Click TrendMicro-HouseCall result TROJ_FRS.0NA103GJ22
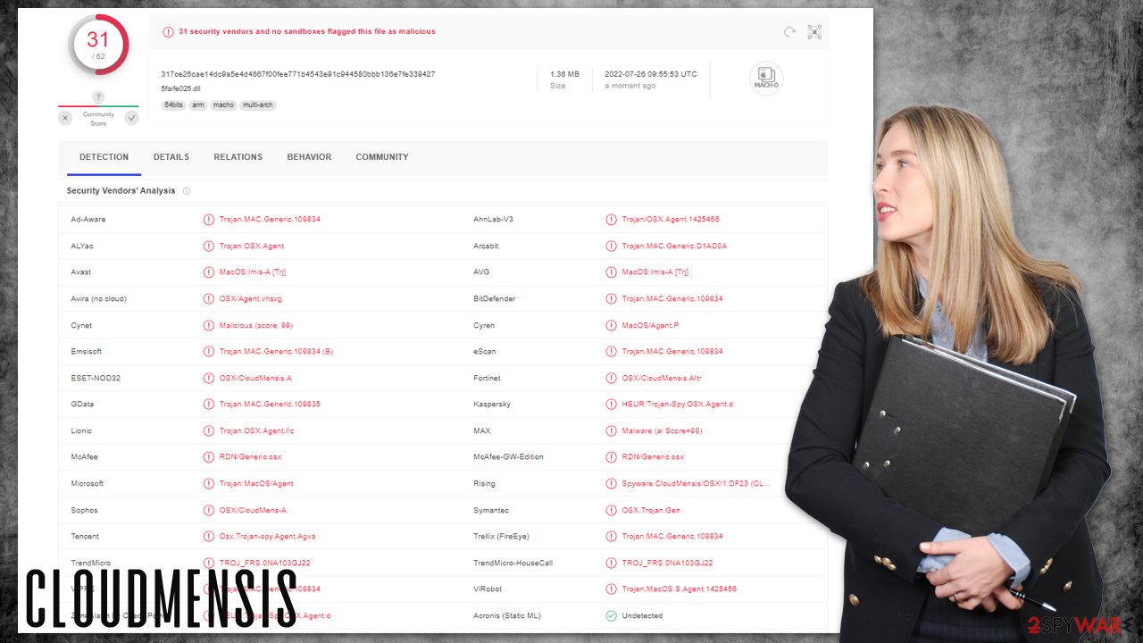This screenshot has height=643, width=1143. 667,563
